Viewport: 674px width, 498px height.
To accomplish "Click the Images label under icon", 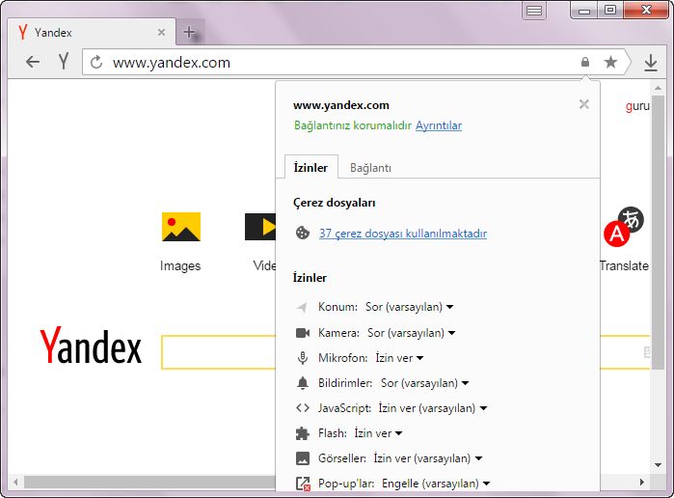I will point(180,266).
